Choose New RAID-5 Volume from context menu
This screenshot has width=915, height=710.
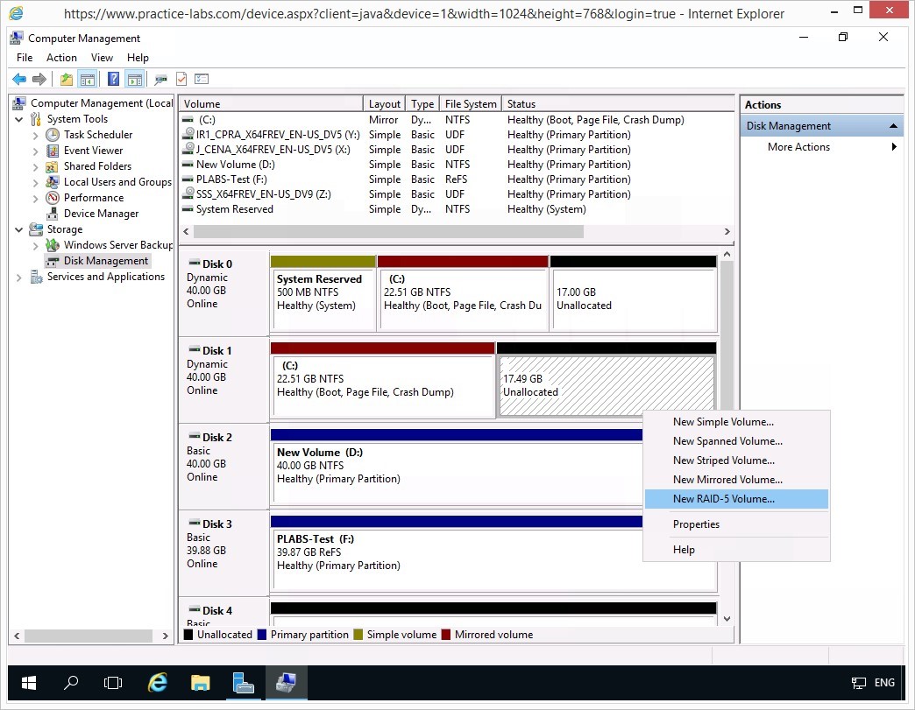tap(723, 499)
